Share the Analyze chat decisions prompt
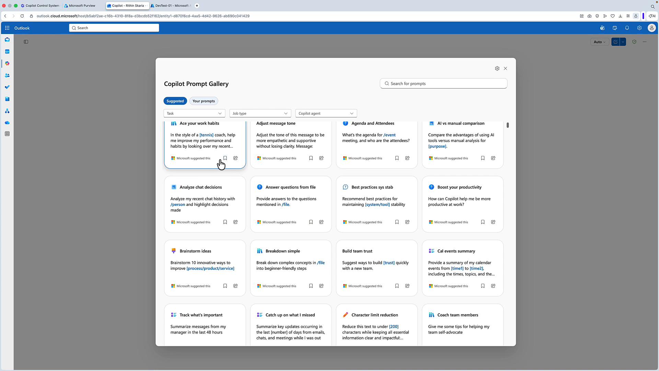659x371 pixels. 235,222
